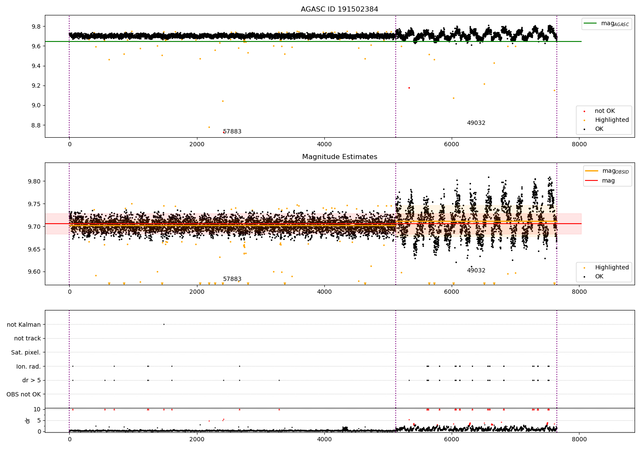Image resolution: width=641 pixels, height=449 pixels.
Task: Click the 8.8 tick on top plot y-axis
Action: coord(36,125)
